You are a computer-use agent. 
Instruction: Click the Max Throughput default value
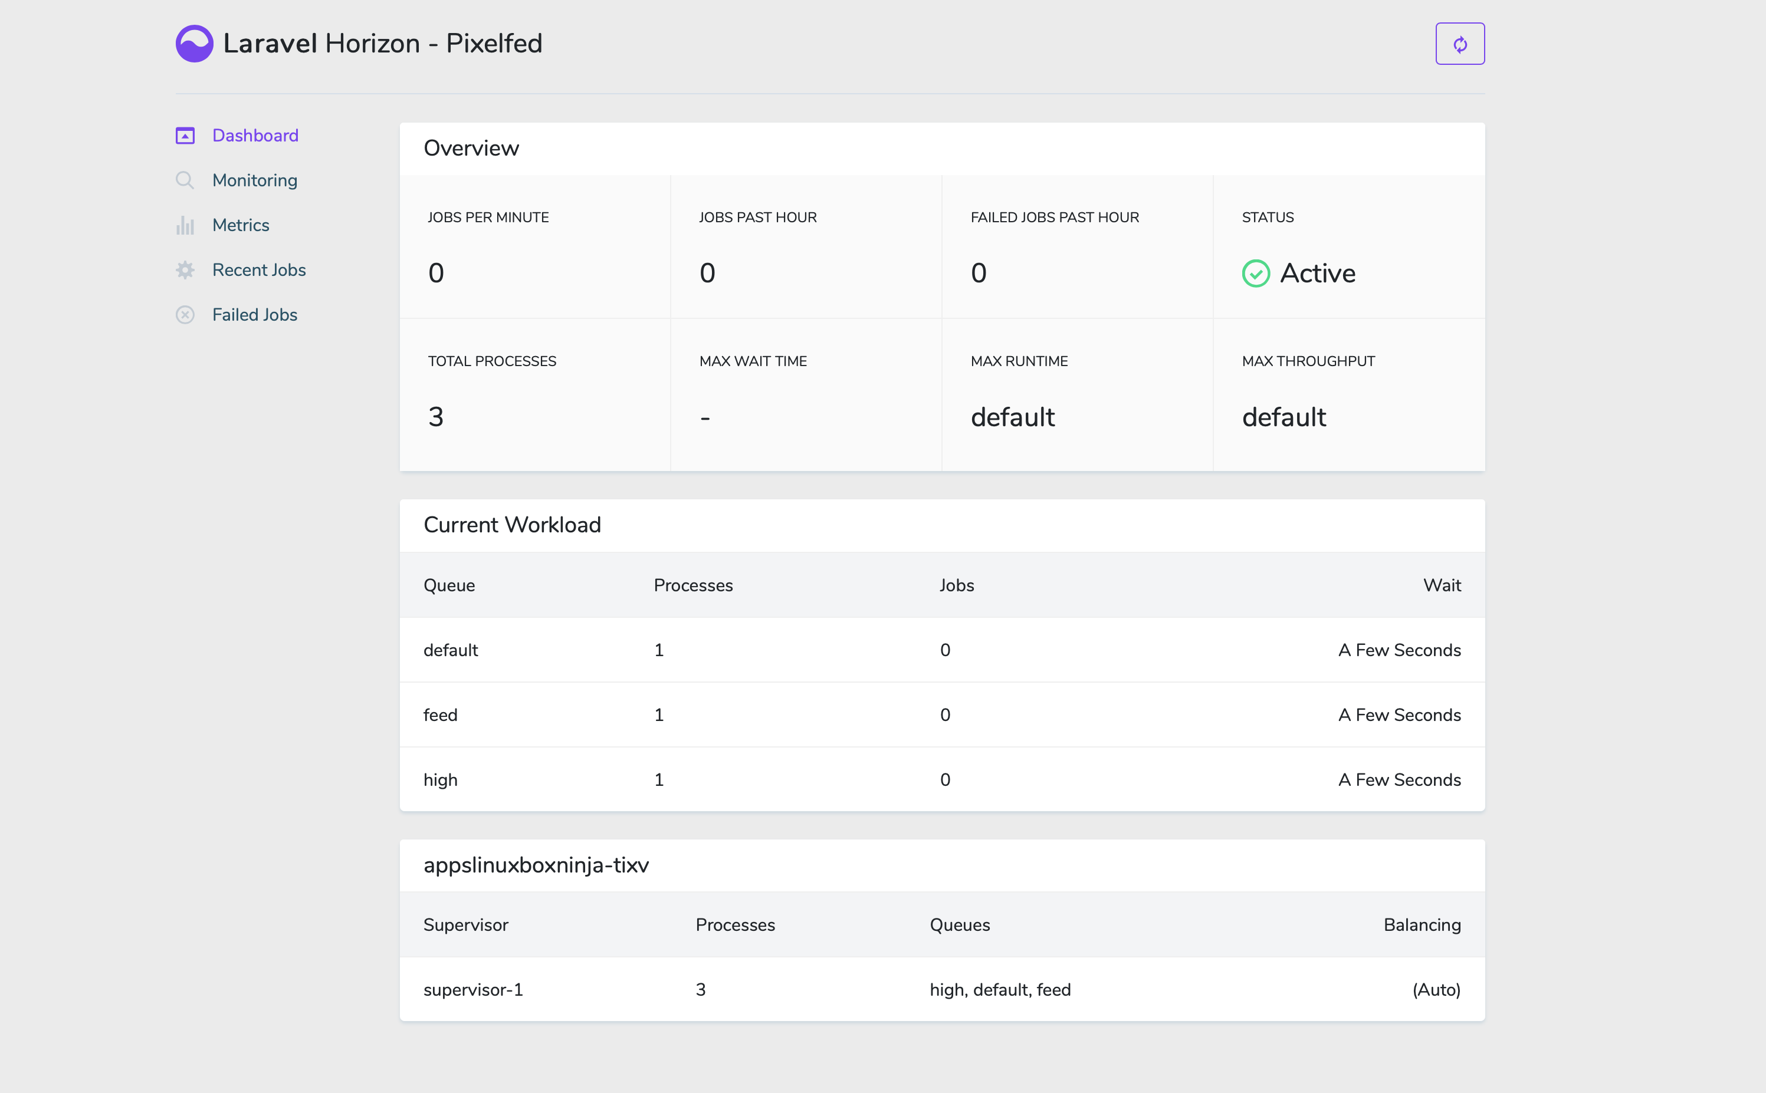pyautogui.click(x=1284, y=417)
